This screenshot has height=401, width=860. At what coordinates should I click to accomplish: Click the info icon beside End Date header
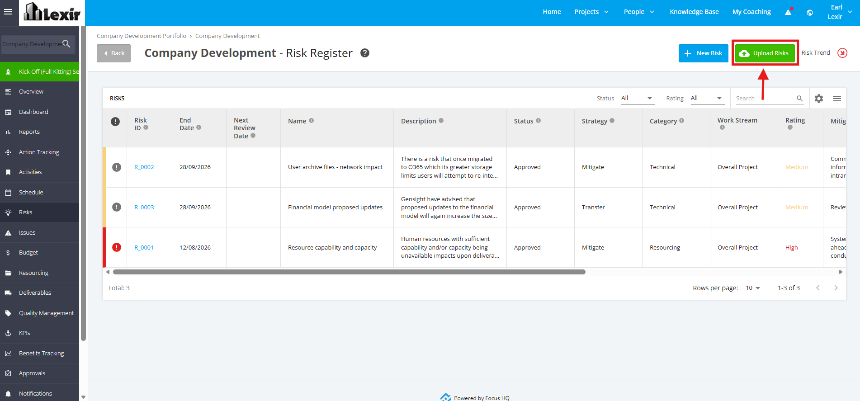[x=198, y=127]
